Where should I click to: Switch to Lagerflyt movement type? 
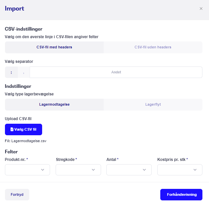tap(153, 105)
